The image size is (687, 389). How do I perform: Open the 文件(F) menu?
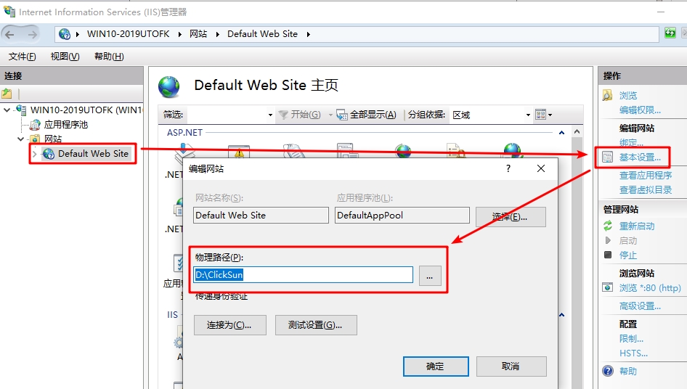click(x=22, y=57)
